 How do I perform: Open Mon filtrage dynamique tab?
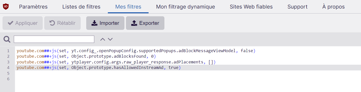pos(186,7)
